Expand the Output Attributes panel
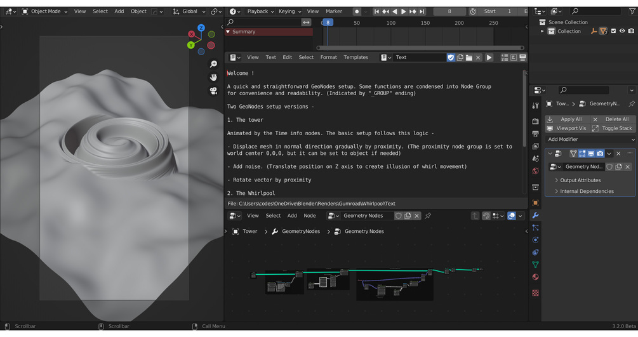The width and height of the screenshot is (638, 337). (557, 180)
